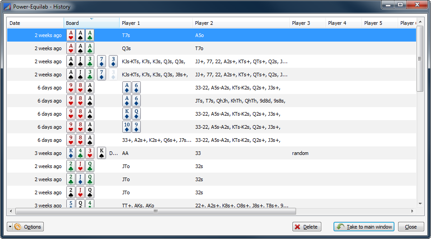Click the 9 of hearts card in the 33+, A2s+ row
This screenshot has width=431, height=239.
coord(71,140)
